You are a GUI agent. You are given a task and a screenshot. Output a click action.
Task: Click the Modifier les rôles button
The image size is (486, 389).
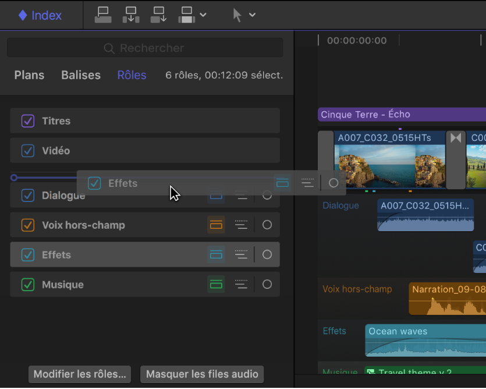coord(80,374)
